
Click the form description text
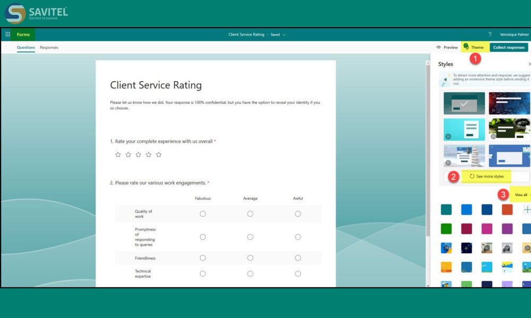[x=215, y=105]
